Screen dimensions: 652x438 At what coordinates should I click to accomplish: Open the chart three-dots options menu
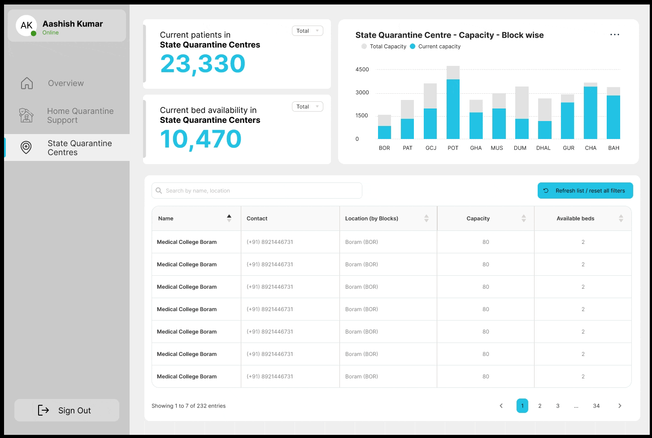[614, 35]
